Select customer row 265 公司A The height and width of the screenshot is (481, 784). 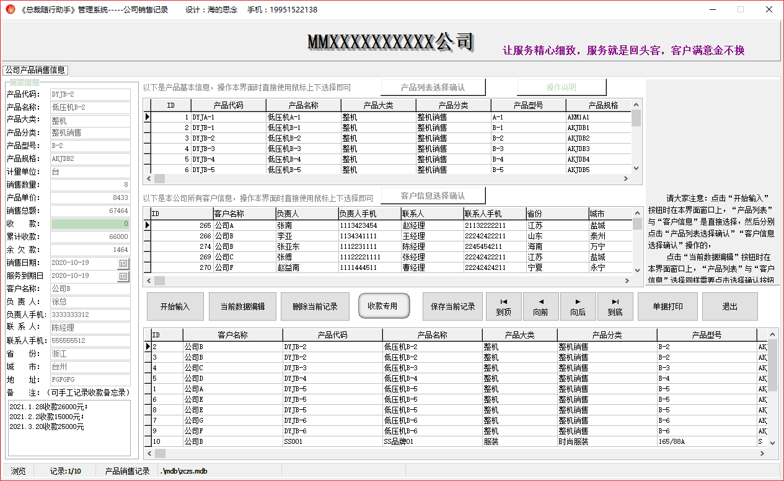click(x=388, y=225)
